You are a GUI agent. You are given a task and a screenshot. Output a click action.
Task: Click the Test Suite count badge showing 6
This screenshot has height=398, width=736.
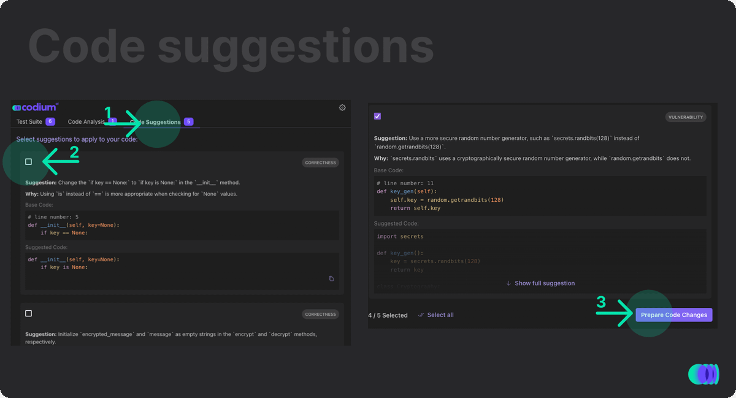tap(50, 121)
